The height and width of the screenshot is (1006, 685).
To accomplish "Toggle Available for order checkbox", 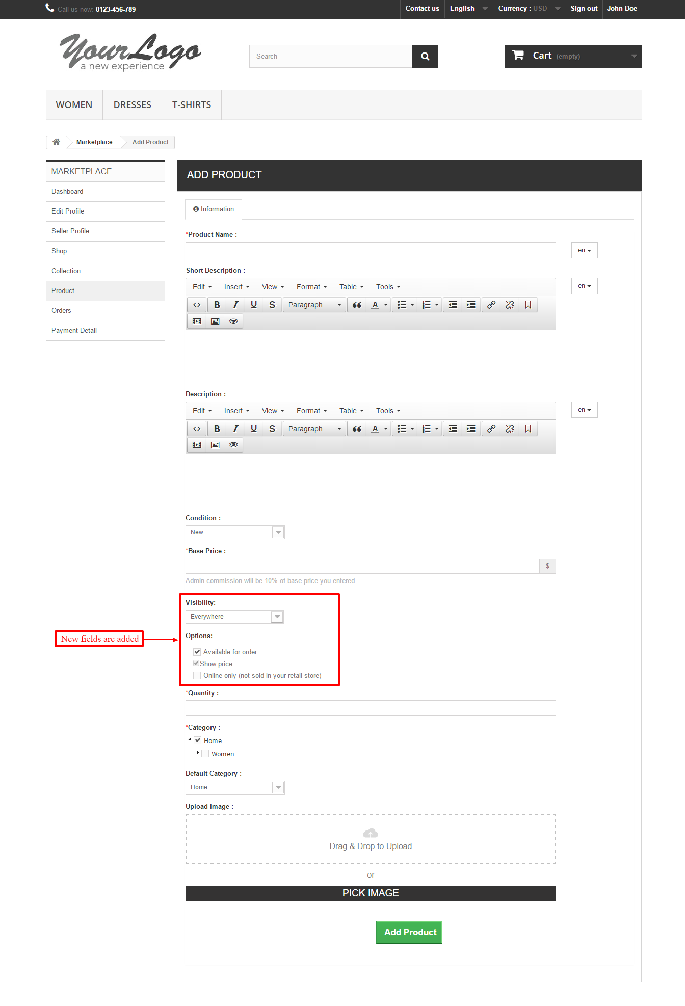I will pyautogui.click(x=197, y=652).
